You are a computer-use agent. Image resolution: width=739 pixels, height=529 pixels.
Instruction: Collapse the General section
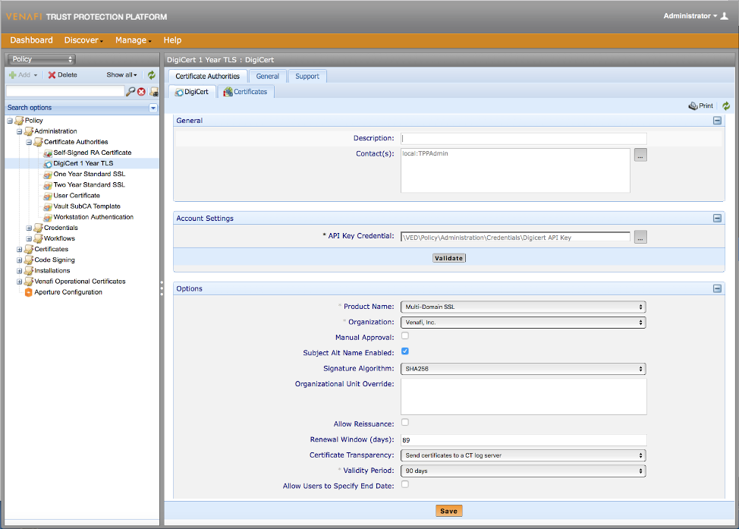coord(717,121)
